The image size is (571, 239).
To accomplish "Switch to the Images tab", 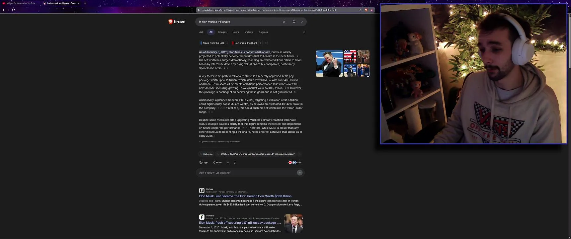I will [x=222, y=32].
